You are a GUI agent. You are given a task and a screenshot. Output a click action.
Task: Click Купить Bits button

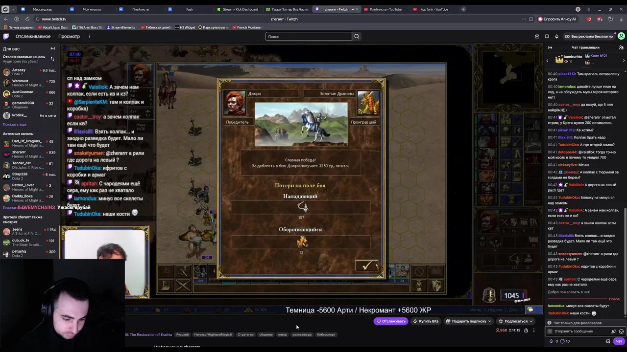(426, 321)
